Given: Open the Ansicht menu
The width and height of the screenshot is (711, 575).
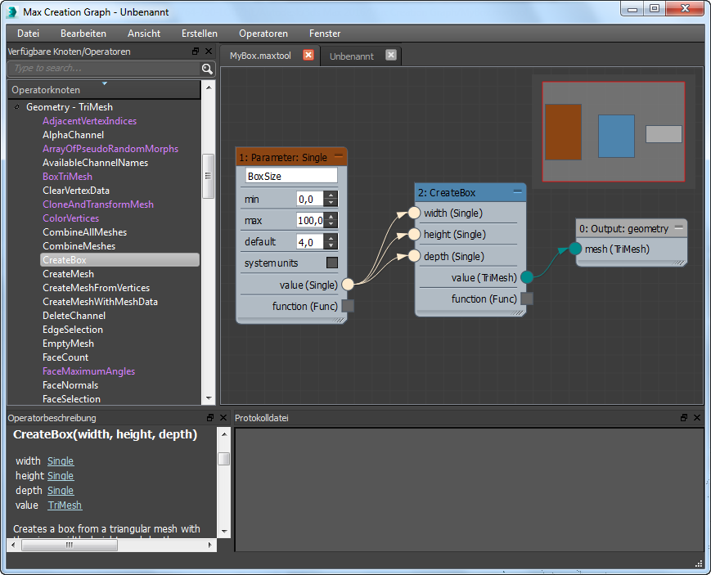Looking at the screenshot, I should coord(144,34).
